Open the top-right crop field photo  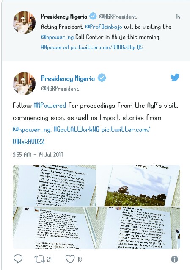pos(138,186)
